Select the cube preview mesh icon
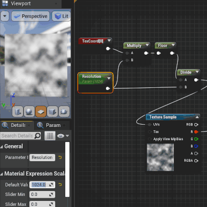The image size is (207, 207). click(52, 112)
